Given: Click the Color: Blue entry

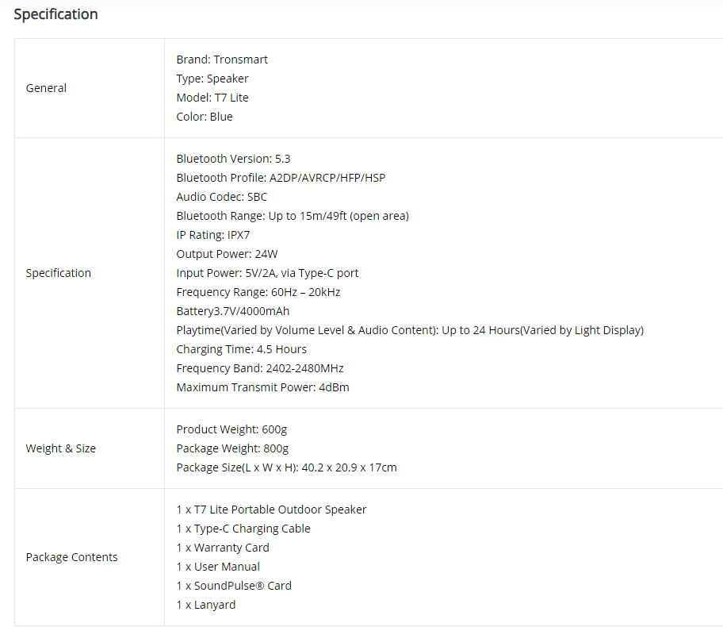Looking at the screenshot, I should tap(205, 117).
